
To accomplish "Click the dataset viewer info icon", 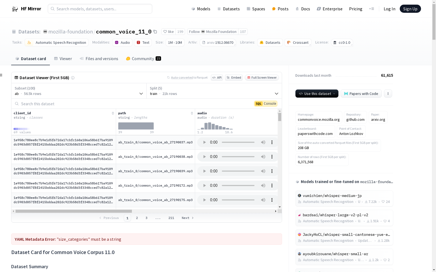I will click(73, 78).
